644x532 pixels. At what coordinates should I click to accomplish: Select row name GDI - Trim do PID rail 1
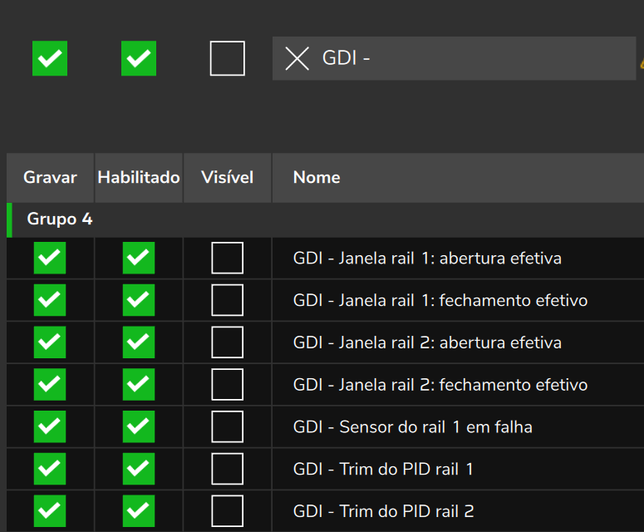coord(383,470)
